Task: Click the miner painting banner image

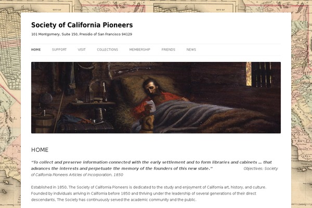Action: click(156, 98)
